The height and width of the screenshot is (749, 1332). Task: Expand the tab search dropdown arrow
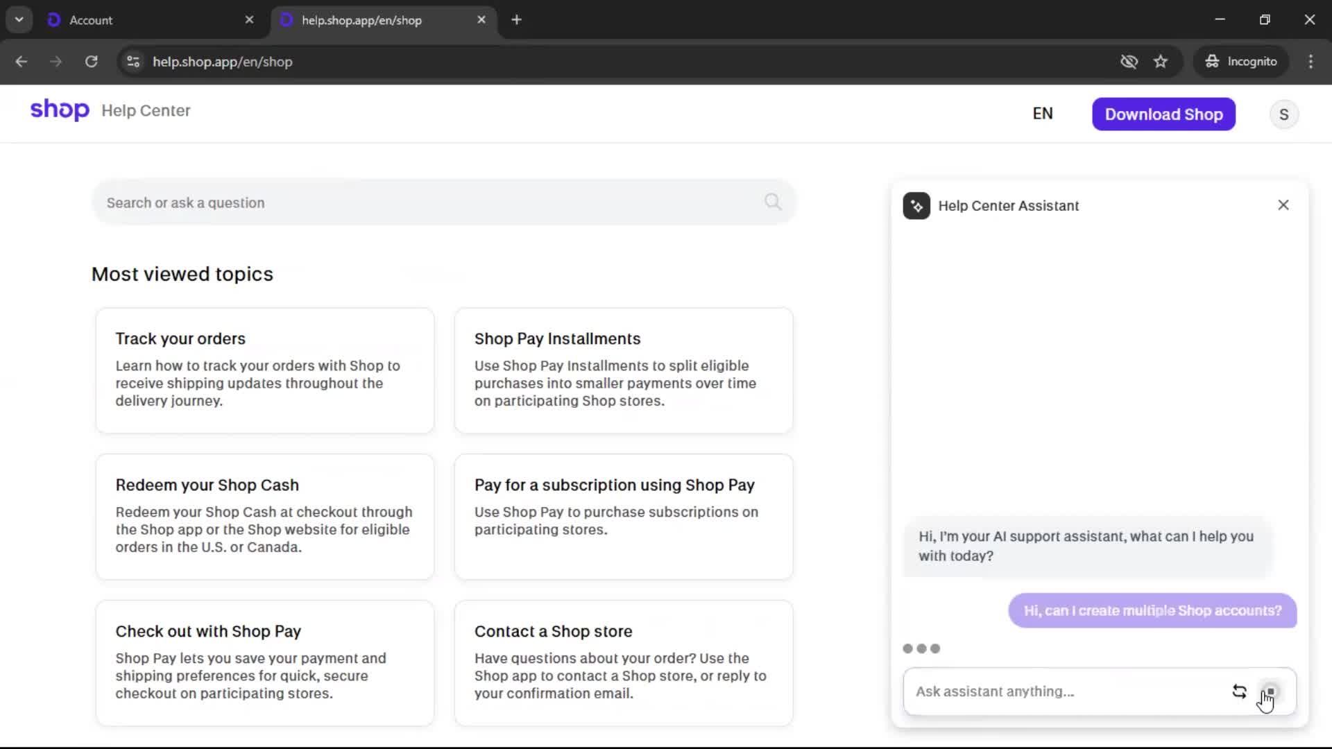click(x=19, y=20)
